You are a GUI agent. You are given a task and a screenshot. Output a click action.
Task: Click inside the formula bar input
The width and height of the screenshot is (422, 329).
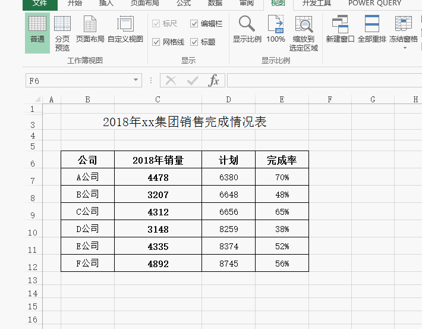point(325,80)
